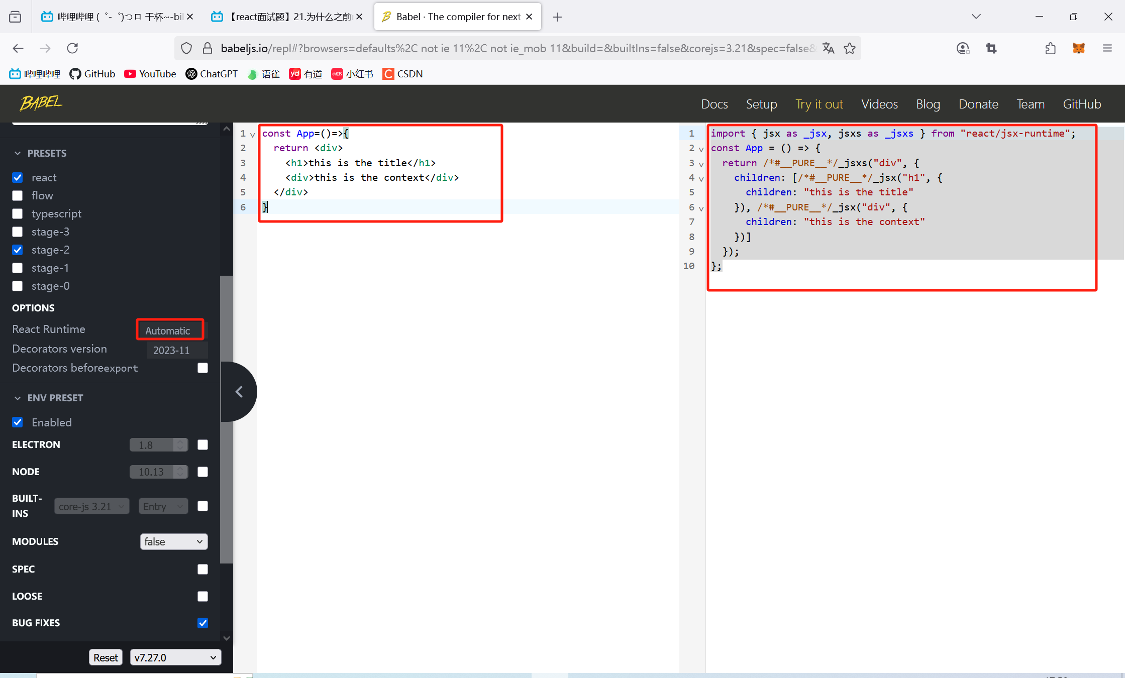Collapse the settings sidebar arrow
This screenshot has height=678, width=1125.
click(x=239, y=392)
